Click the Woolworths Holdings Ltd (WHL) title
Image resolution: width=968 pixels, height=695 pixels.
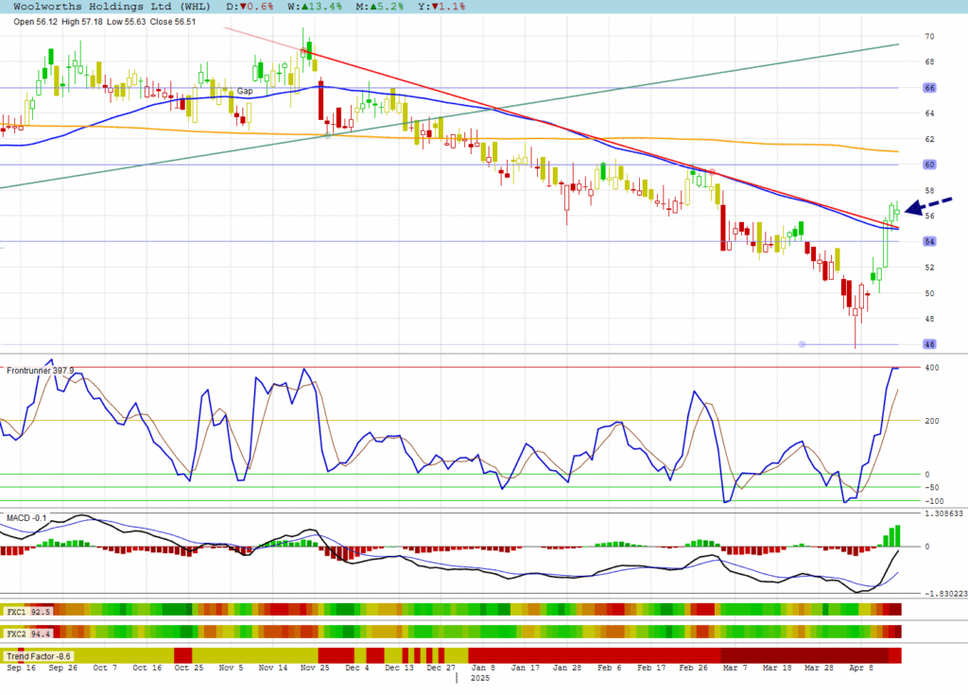coord(112,7)
